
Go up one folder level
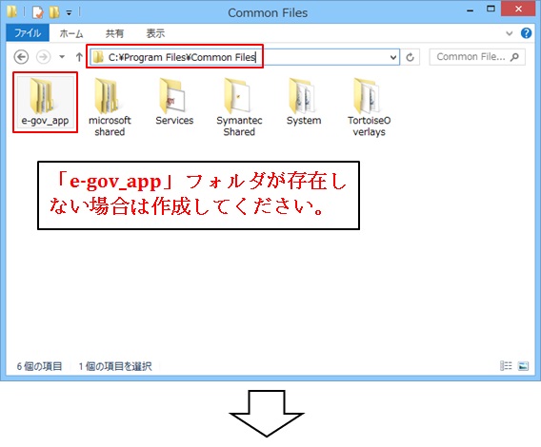[79, 57]
